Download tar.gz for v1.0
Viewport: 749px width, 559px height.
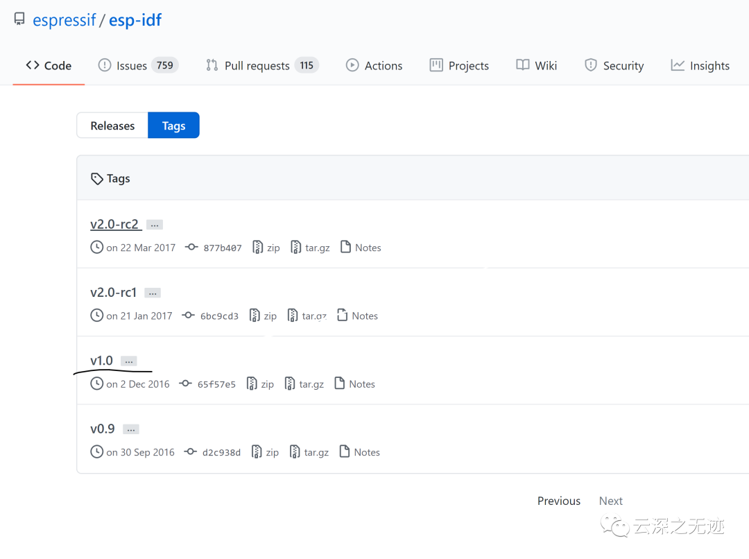click(x=311, y=385)
